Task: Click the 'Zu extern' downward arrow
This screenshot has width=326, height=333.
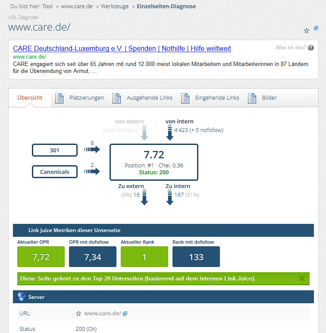Action: point(144,198)
